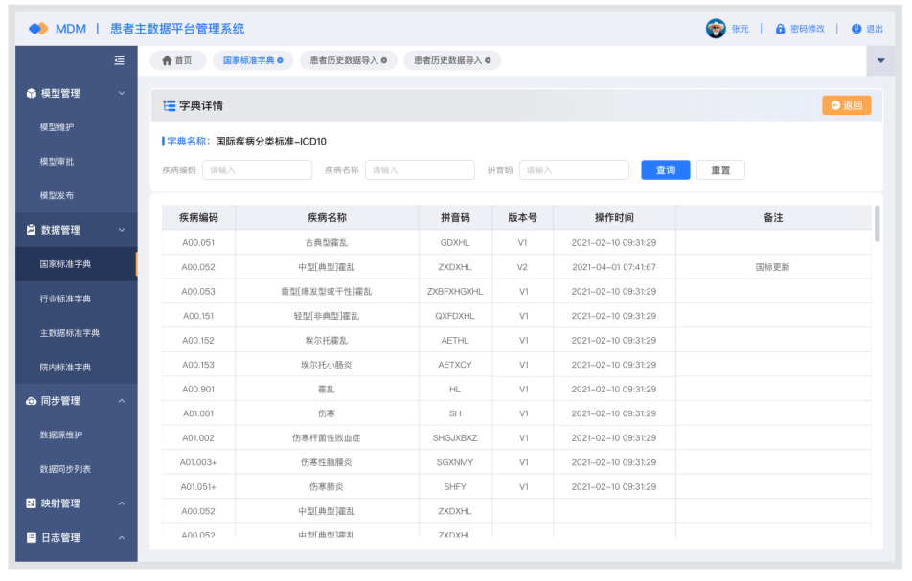
Task: Focus the 拼音码 input field
Action: coord(574,170)
